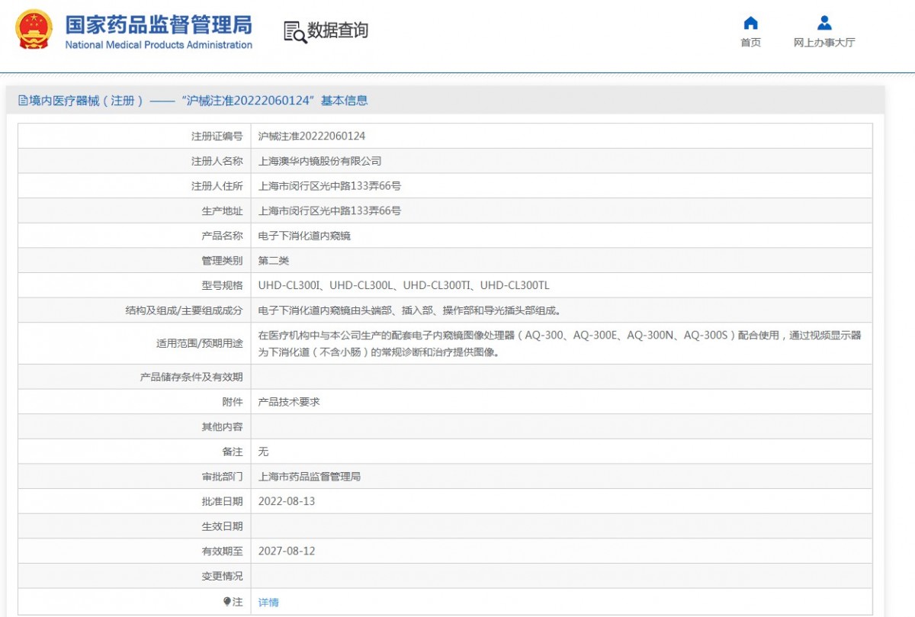
Task: Click the 产品储存条件及有效期 label
Action: coord(191,377)
